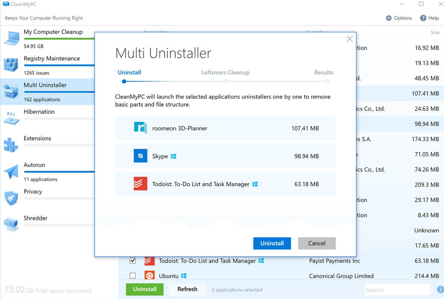This screenshot has height=299, width=444.
Task: Click Todoist icon in background application list
Action: coord(149,261)
